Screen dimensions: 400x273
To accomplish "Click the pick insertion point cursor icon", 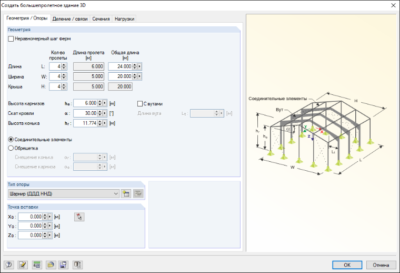I will tap(79, 217).
